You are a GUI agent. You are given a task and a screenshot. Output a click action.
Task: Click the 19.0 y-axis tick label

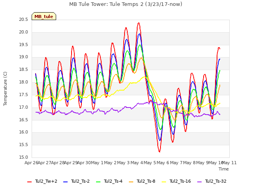24,57
